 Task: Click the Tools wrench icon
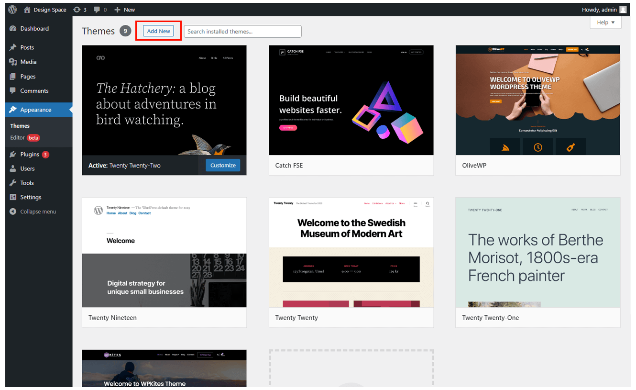pyautogui.click(x=13, y=183)
